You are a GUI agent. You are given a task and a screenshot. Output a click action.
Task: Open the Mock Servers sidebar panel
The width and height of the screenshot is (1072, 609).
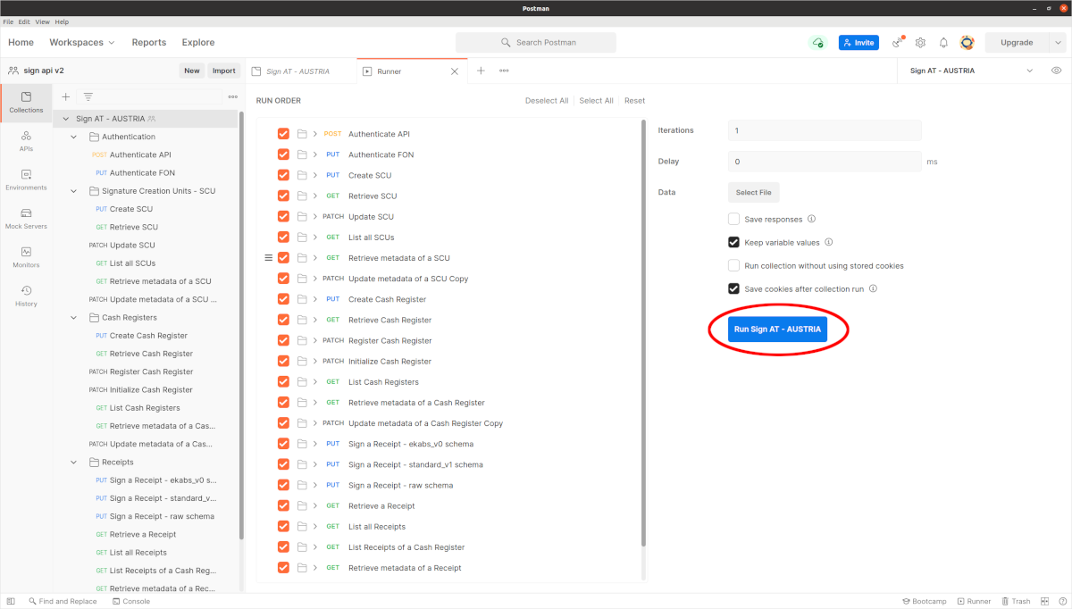pyautogui.click(x=26, y=218)
